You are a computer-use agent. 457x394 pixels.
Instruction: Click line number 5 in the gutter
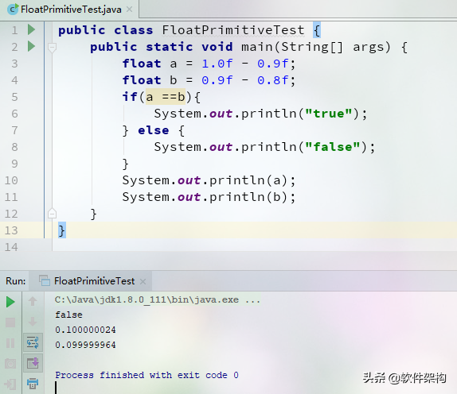coord(14,97)
